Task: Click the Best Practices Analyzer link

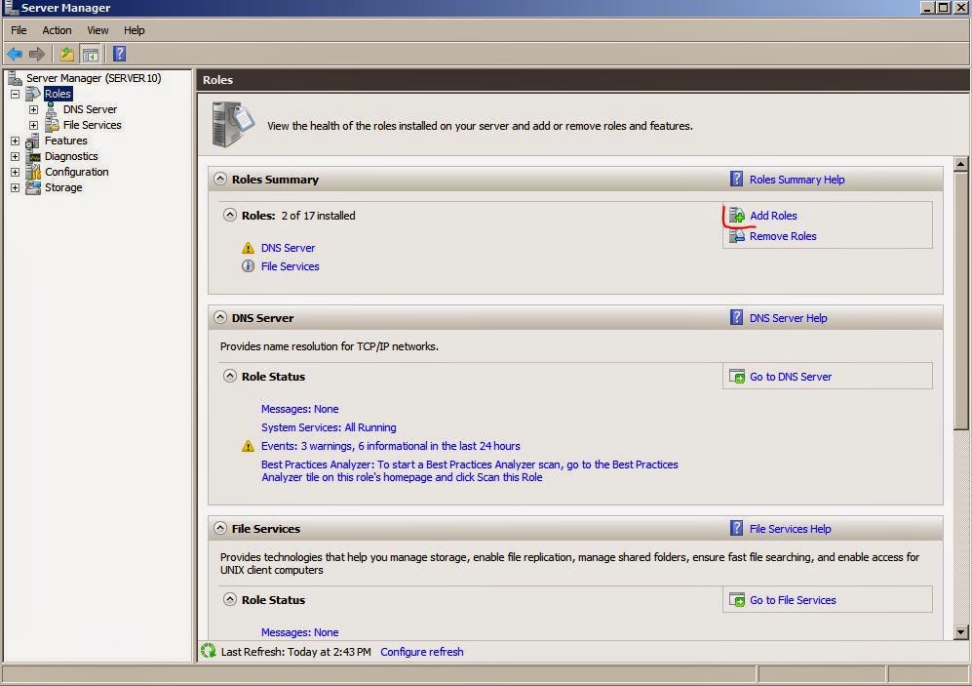Action: coord(469,470)
